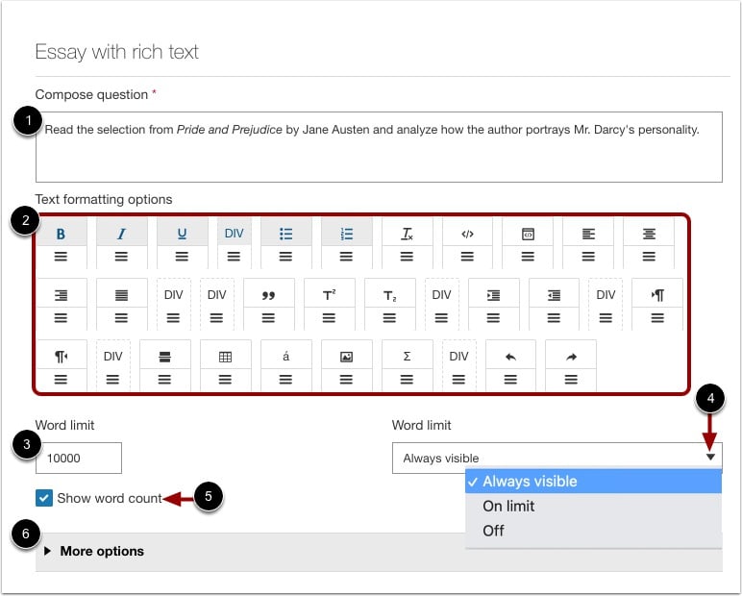Select the subscript icon

click(389, 295)
